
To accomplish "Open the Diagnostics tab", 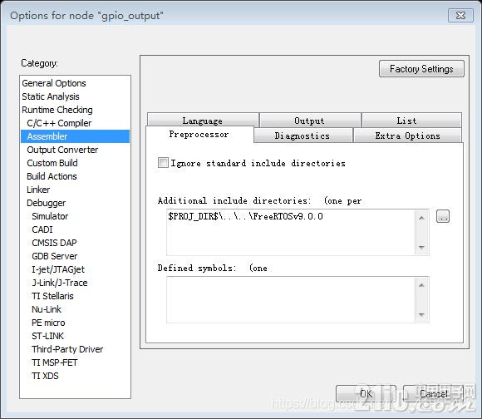I will (302, 136).
